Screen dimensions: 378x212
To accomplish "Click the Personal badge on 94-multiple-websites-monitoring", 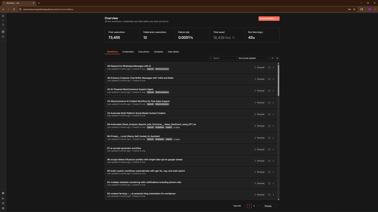I will 259,183.
